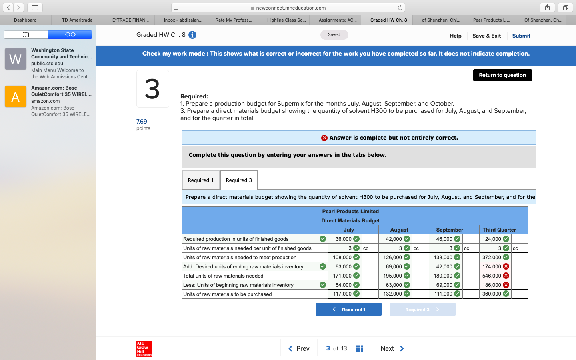Viewport: 576px width, 360px height.
Task: Open the tab overview icon at top right
Action: click(x=565, y=7)
